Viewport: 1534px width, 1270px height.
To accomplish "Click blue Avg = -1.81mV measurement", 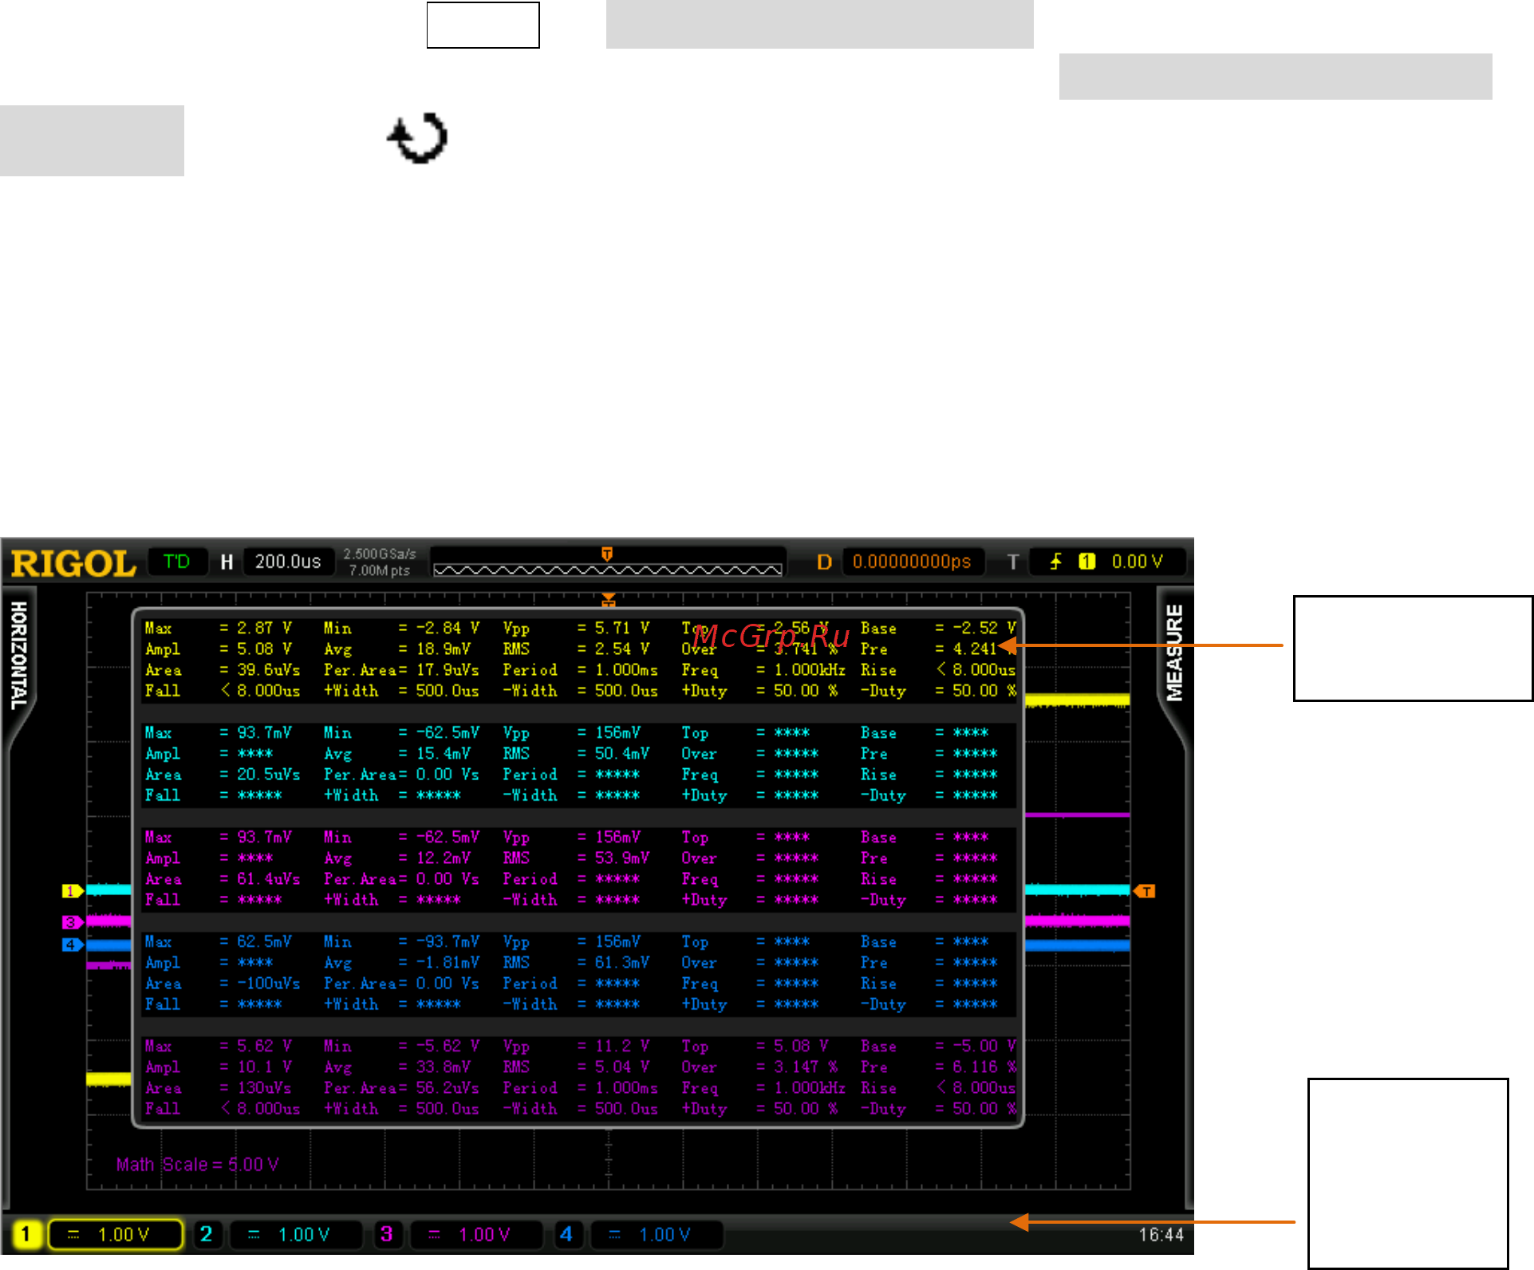I will [401, 963].
